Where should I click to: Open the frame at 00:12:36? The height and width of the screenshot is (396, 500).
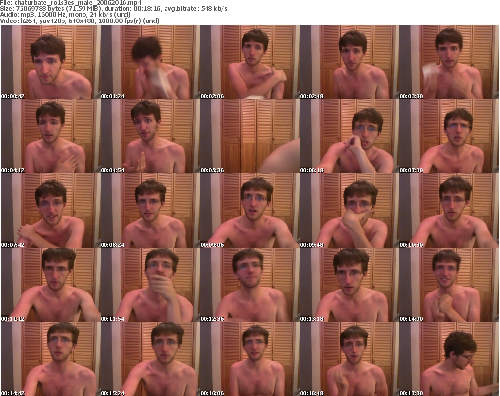pyautogui.click(x=250, y=285)
